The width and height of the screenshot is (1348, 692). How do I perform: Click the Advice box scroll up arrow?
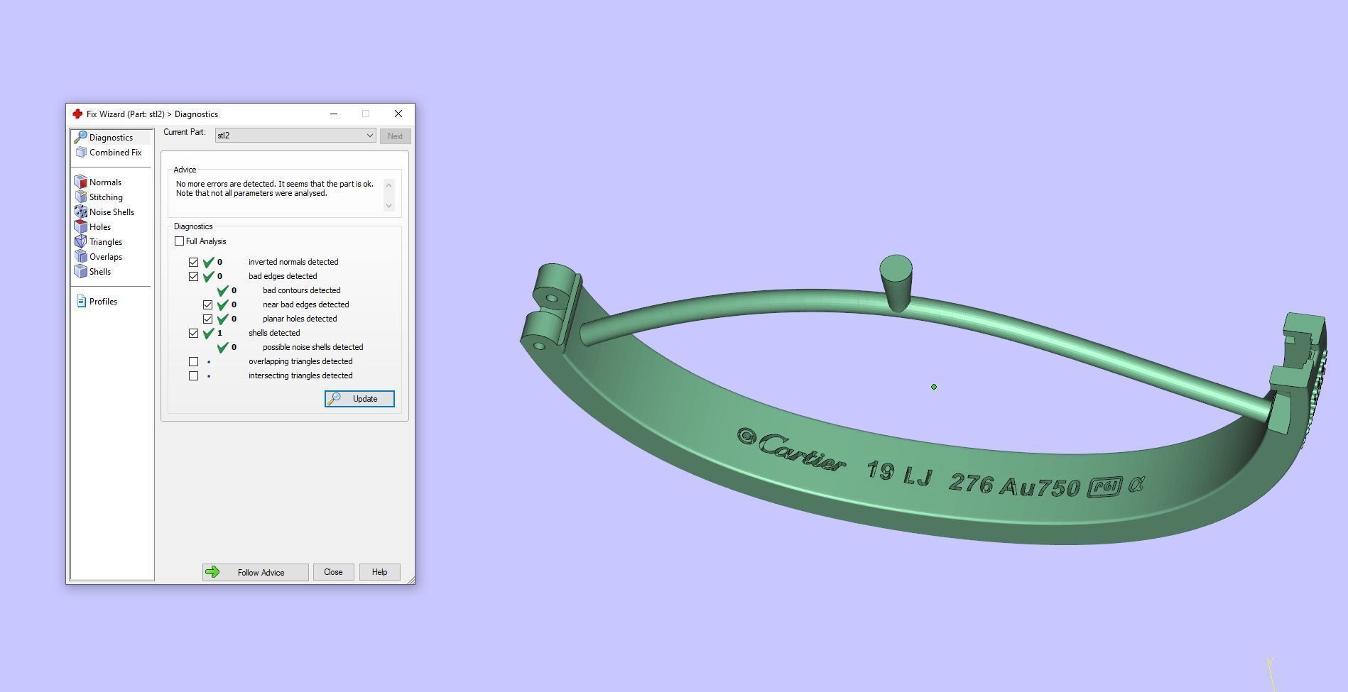click(388, 185)
